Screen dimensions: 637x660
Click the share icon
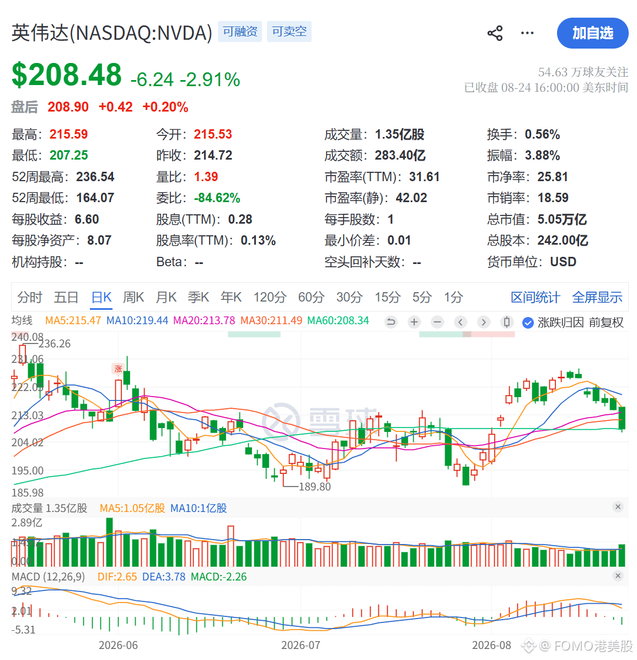495,33
